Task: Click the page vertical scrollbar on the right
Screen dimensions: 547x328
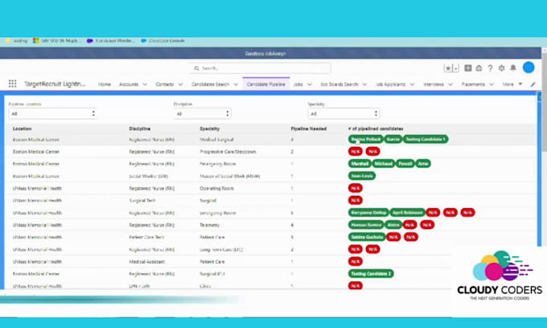Action: [545, 105]
